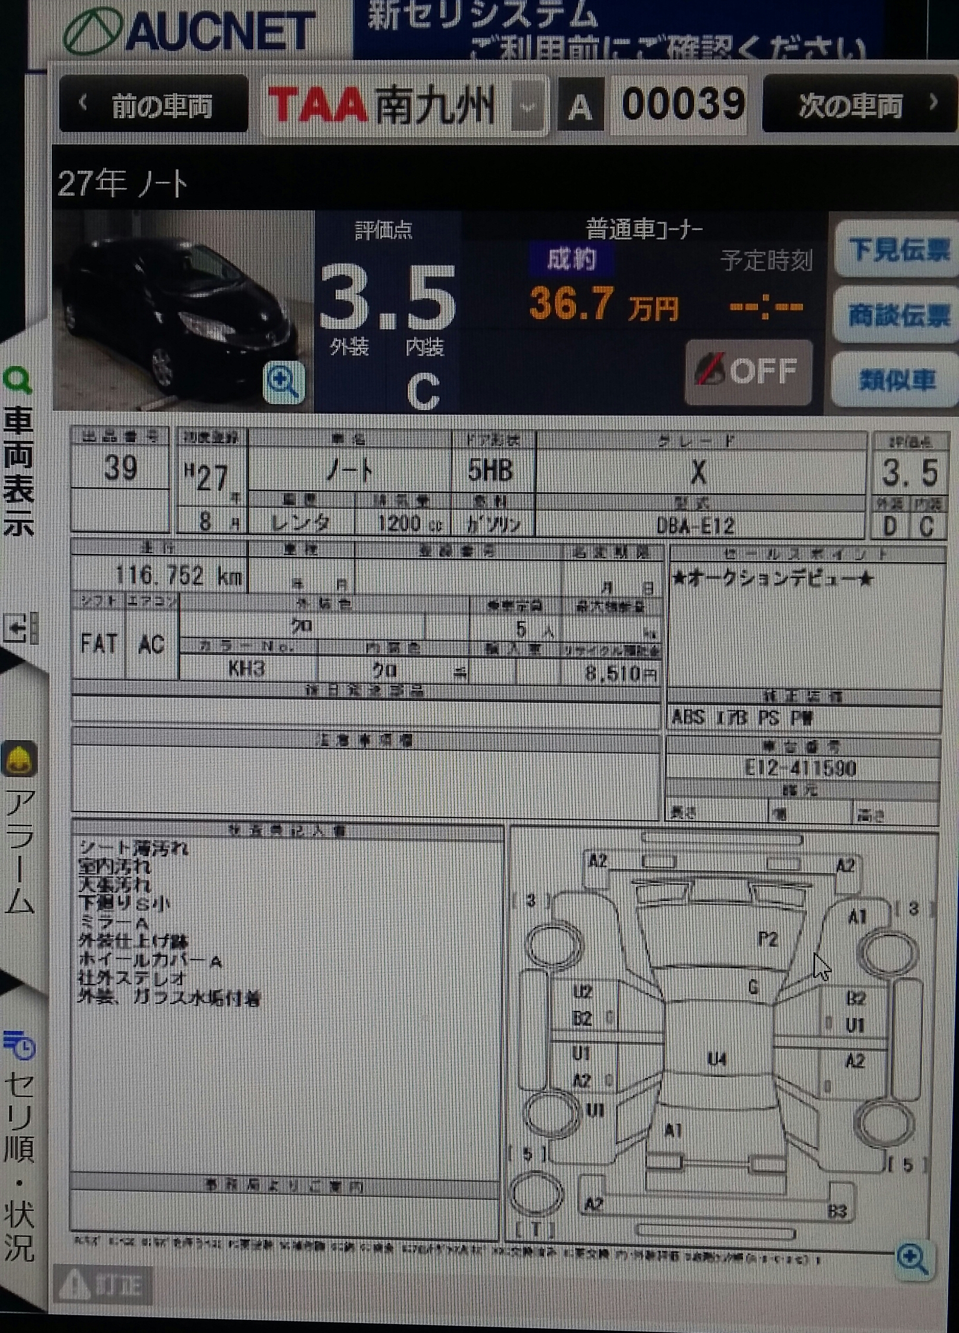Switch to the 車両表示 sidebar tab
The width and height of the screenshot is (959, 1333).
(19, 470)
